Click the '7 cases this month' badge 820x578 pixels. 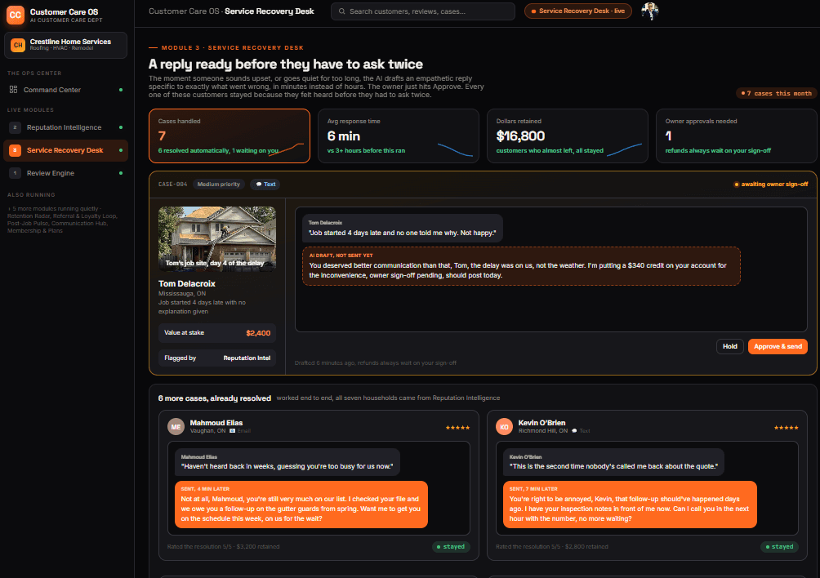776,93
